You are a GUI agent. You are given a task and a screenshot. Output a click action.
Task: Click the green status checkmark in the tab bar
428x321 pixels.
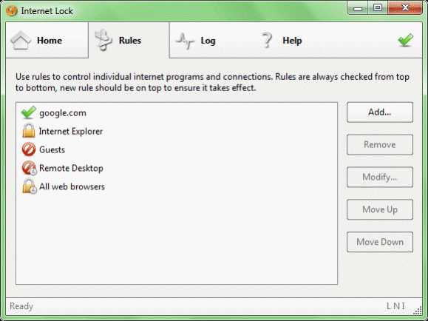[406, 40]
